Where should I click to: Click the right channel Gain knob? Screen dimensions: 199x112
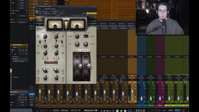[56, 45]
